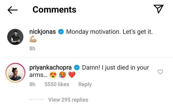Reply to priyankachopra's comment
Screen dimensions: 173x107
click(x=85, y=84)
